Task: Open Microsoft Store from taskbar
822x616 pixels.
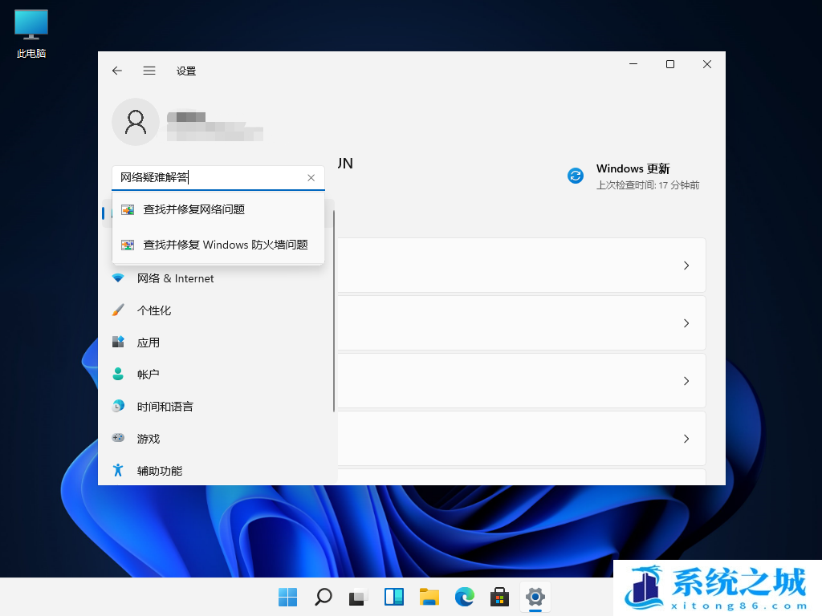Action: [500, 597]
